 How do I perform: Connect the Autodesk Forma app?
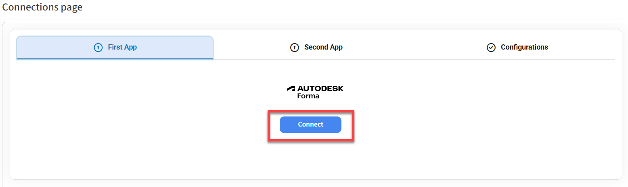click(310, 125)
